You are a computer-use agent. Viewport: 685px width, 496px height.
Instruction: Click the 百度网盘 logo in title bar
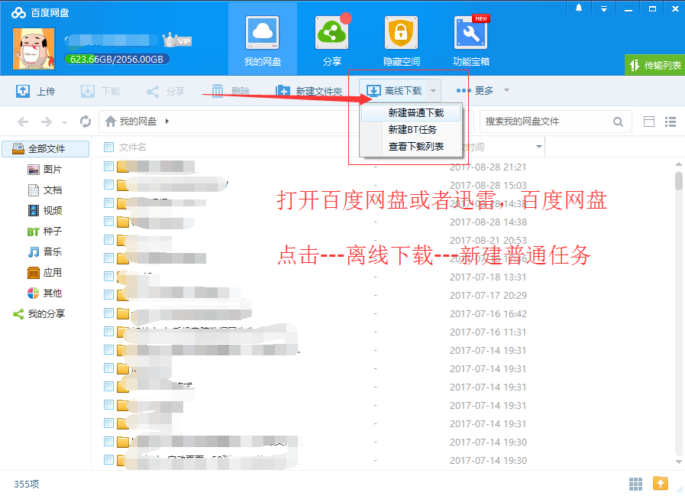click(40, 13)
